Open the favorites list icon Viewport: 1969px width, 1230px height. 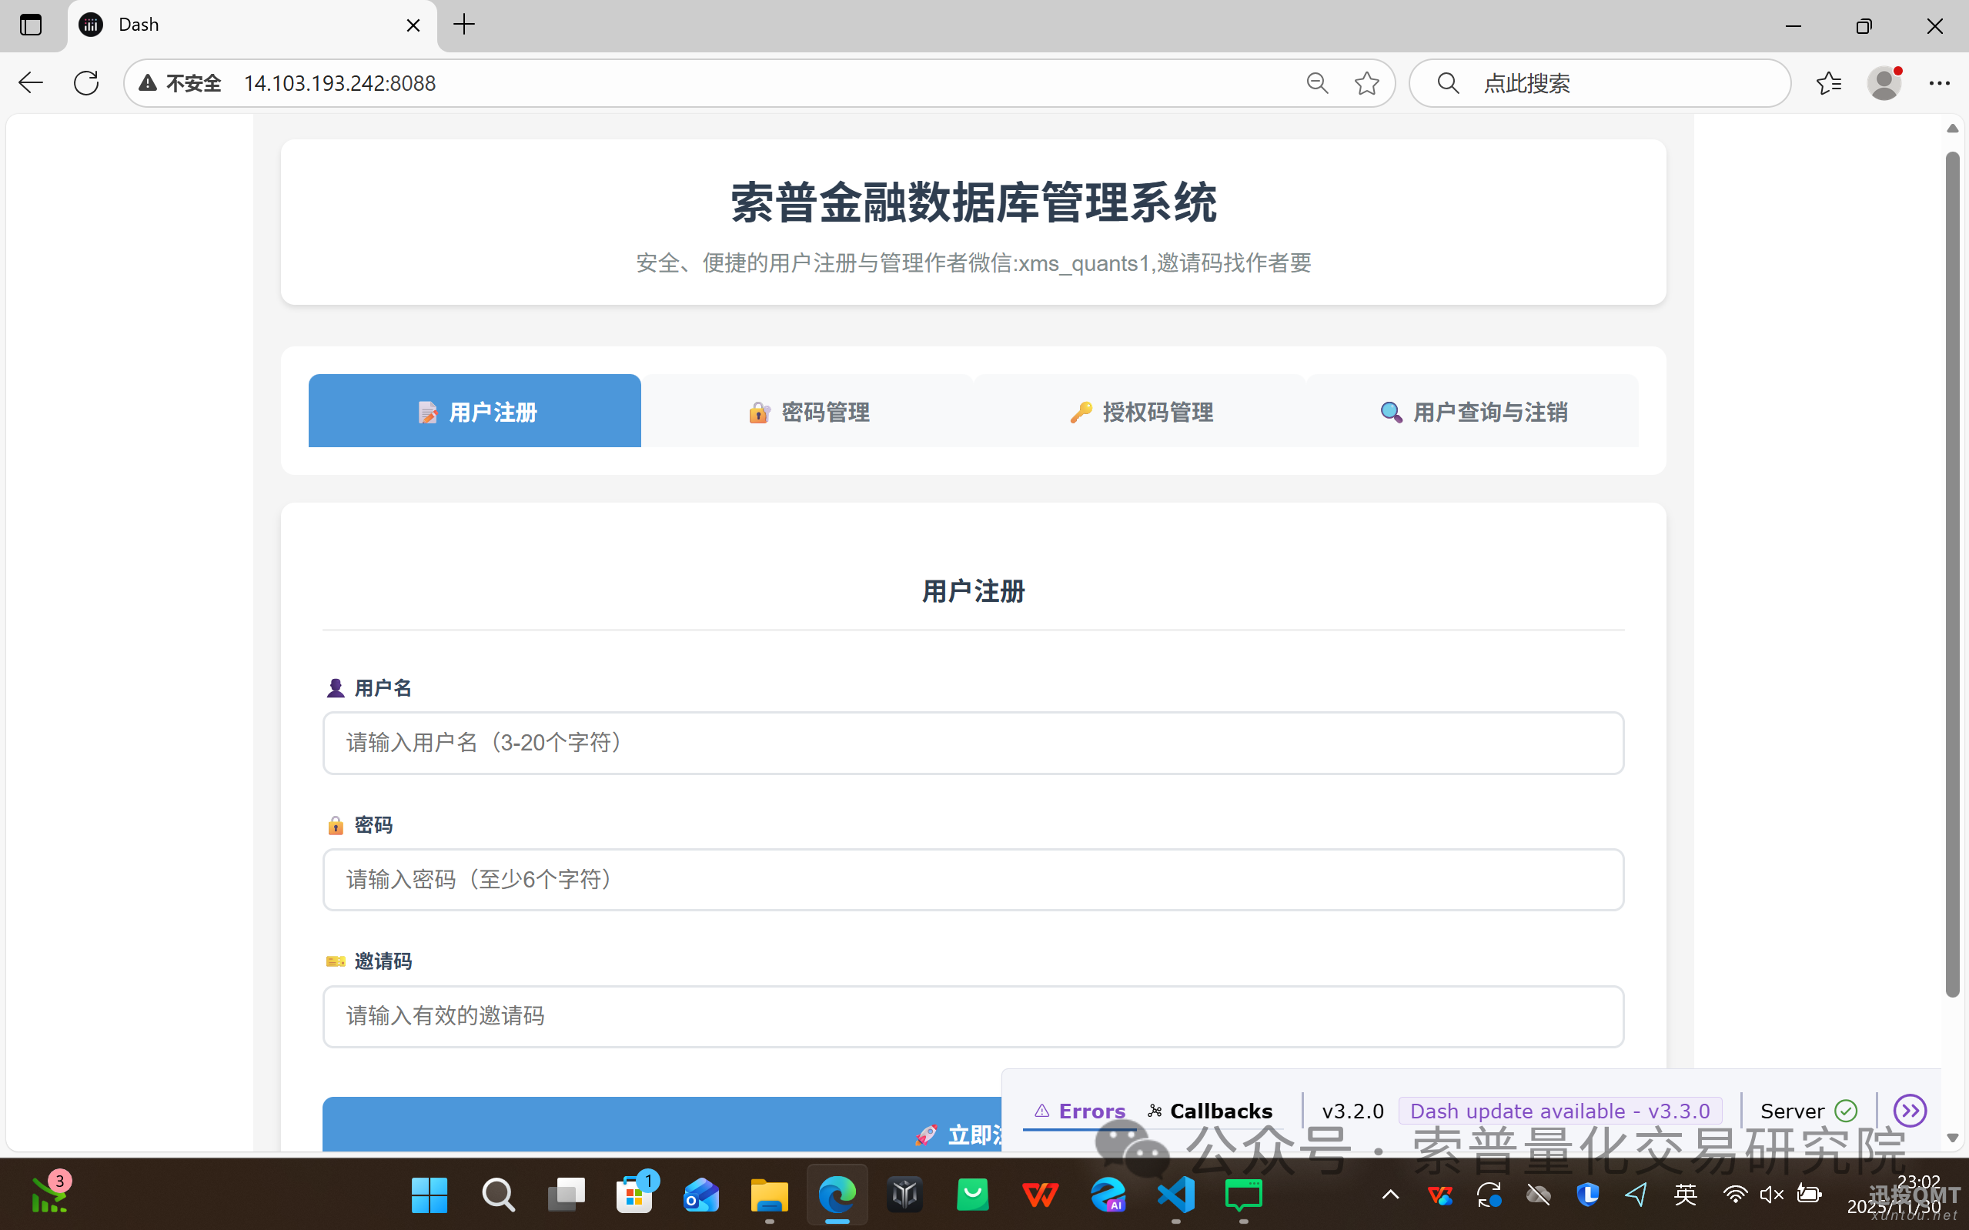coord(1828,83)
